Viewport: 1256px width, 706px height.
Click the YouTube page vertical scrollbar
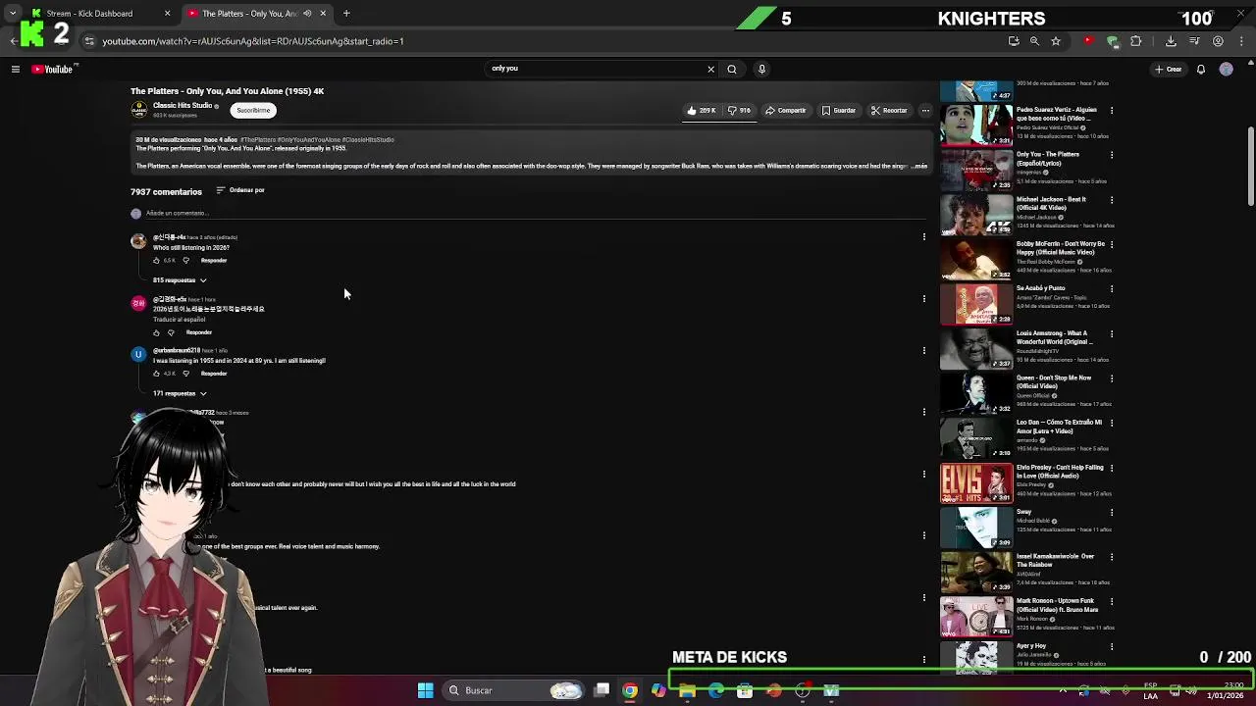[x=1250, y=167]
